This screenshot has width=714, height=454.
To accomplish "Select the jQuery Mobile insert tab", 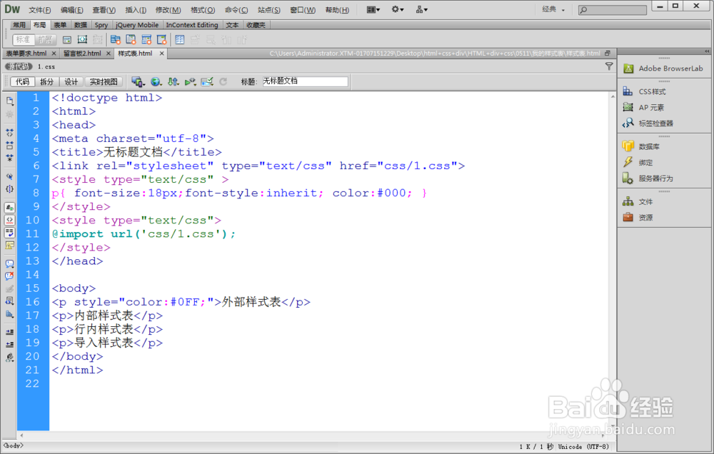I will [137, 25].
